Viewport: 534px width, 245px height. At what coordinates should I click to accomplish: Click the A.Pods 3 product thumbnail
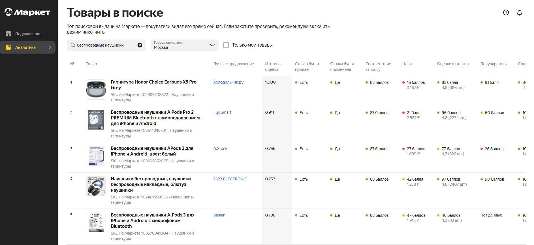[96, 222]
